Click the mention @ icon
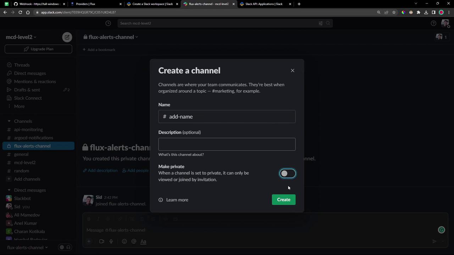Screen dimensions: 454x255 click(x=134, y=242)
